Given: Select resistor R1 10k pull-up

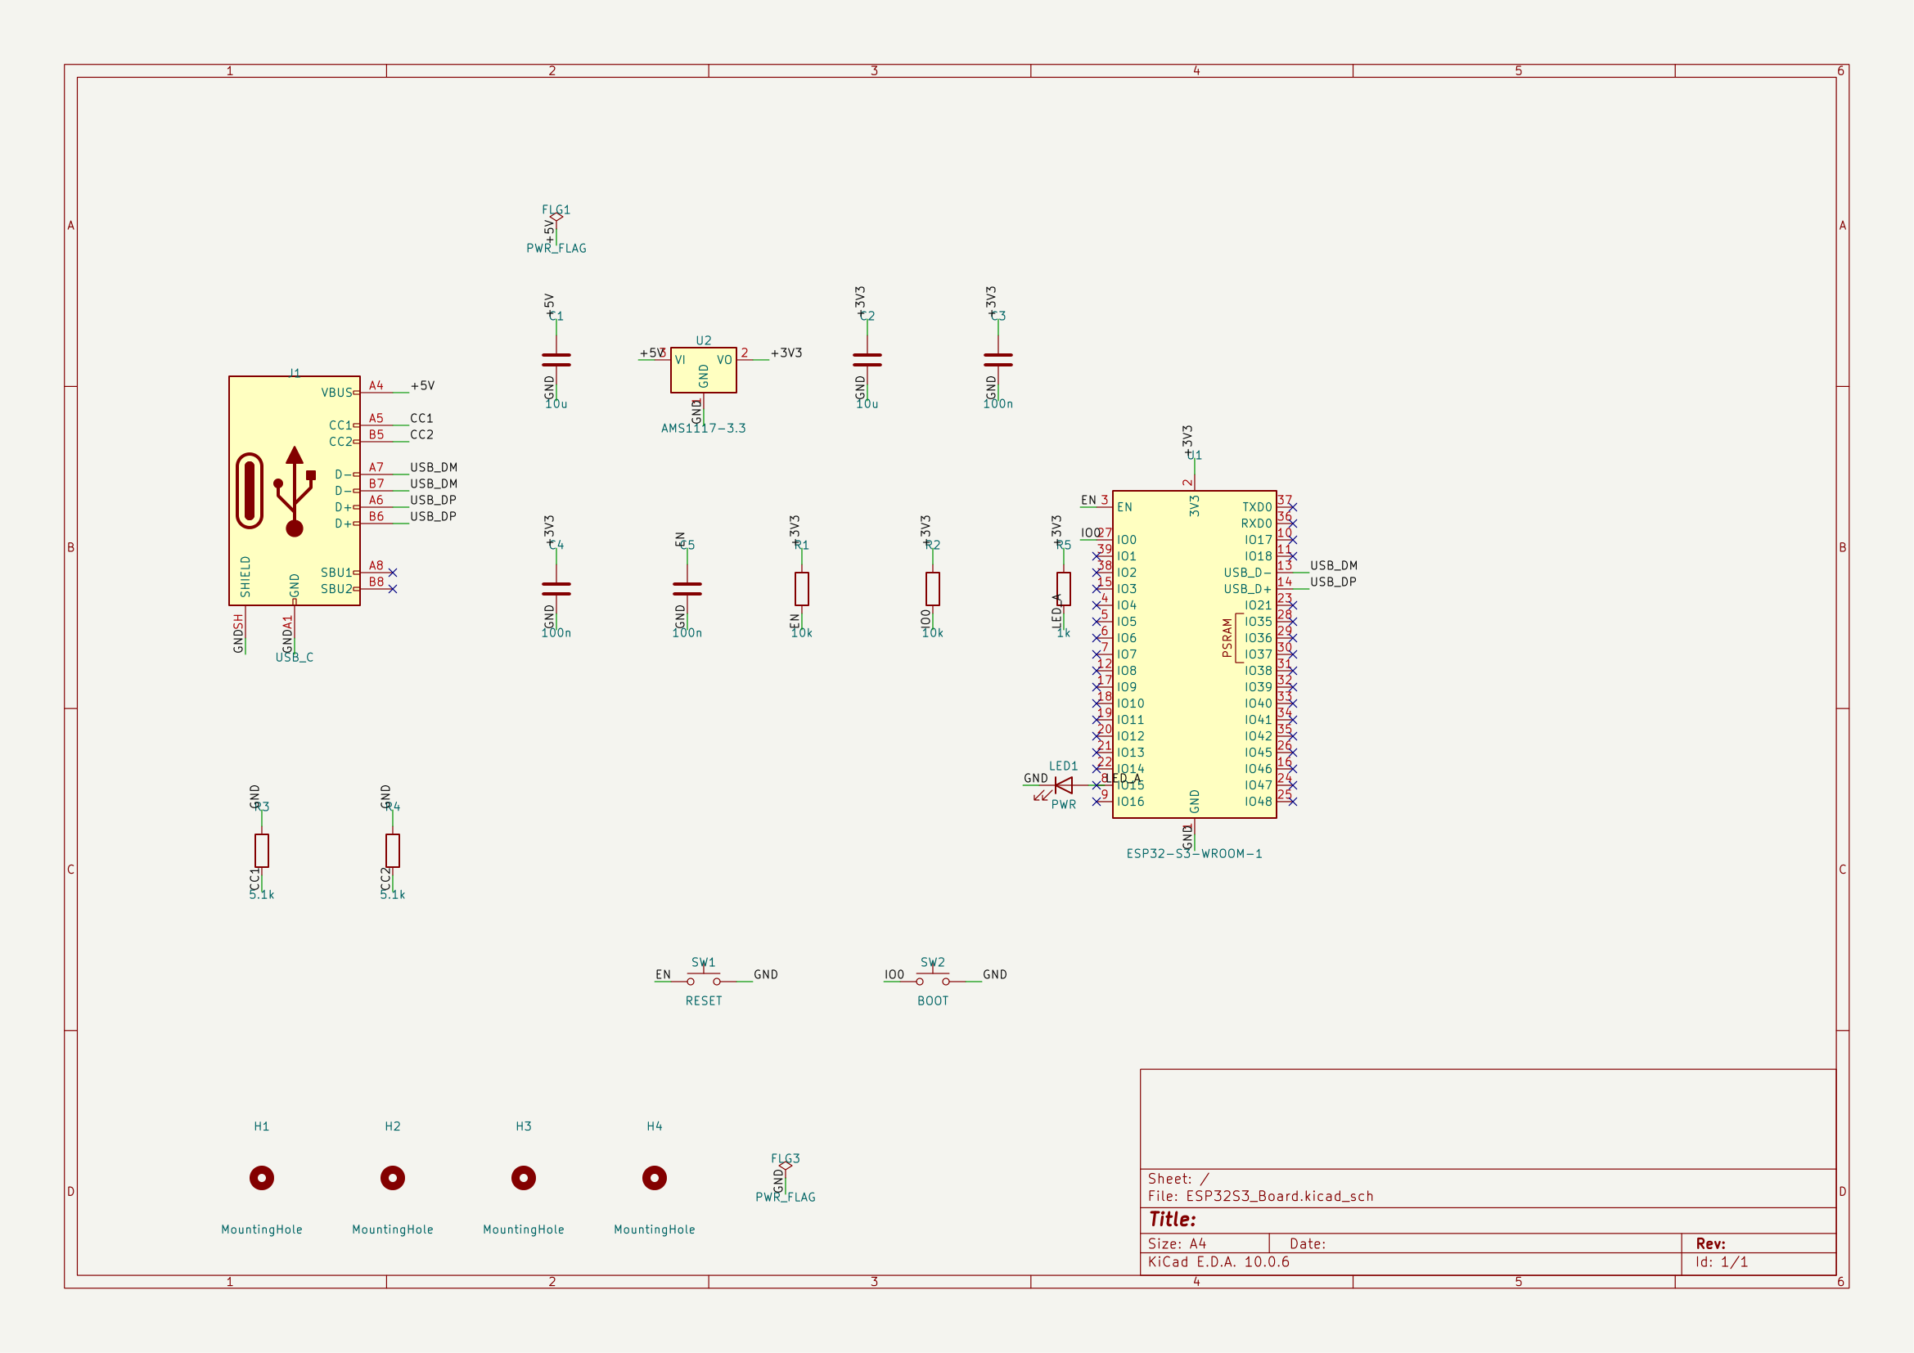Looking at the screenshot, I should point(802,589).
